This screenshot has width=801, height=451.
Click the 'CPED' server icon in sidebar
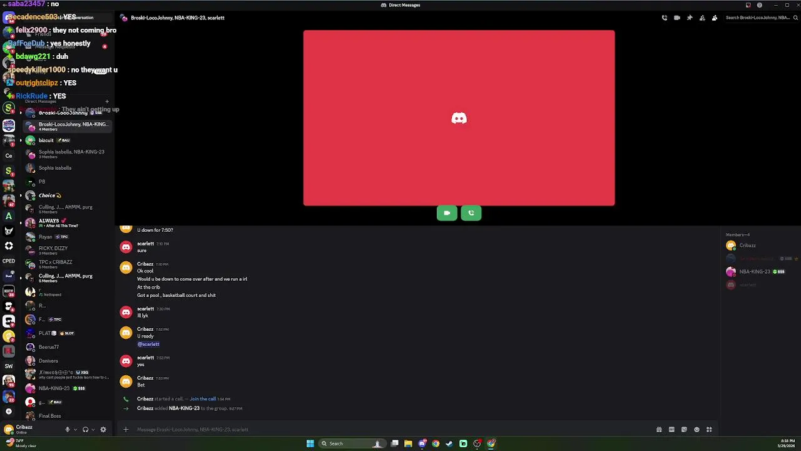point(9,261)
